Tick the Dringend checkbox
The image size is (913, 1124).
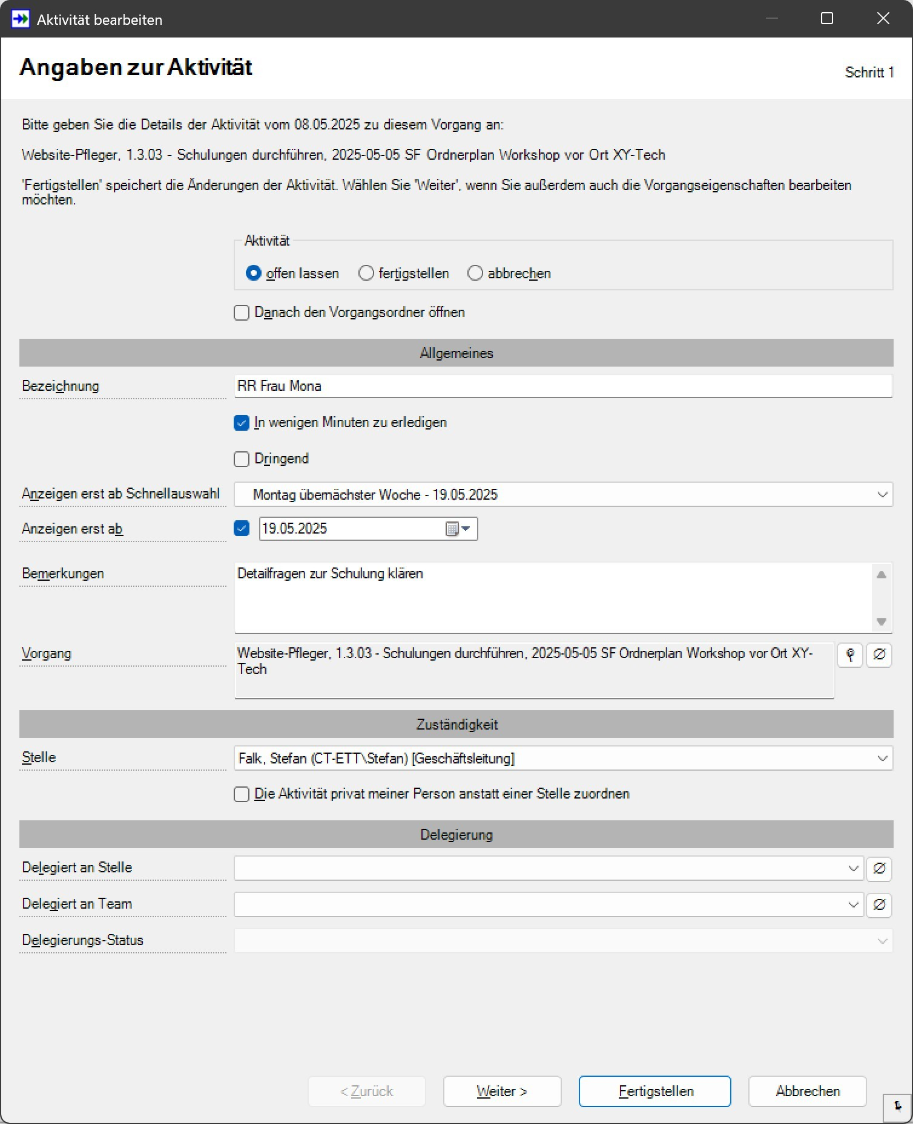[242, 459]
